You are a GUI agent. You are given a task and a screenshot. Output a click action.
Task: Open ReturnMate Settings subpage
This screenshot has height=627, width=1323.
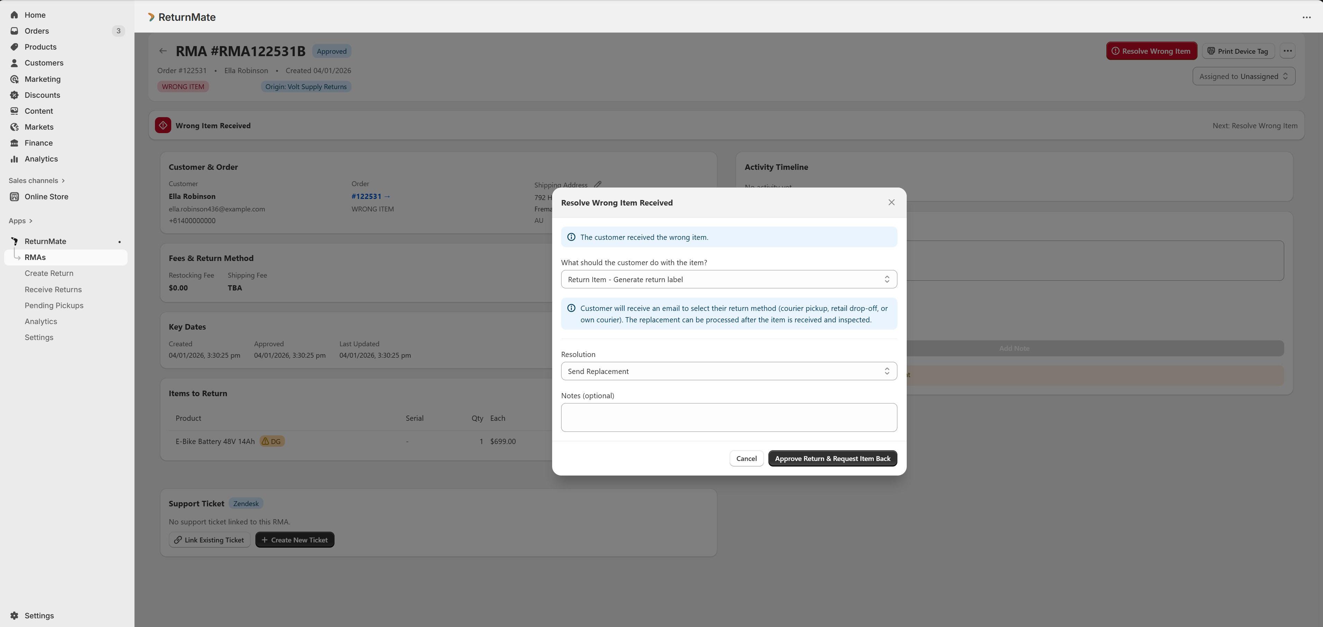click(39, 337)
